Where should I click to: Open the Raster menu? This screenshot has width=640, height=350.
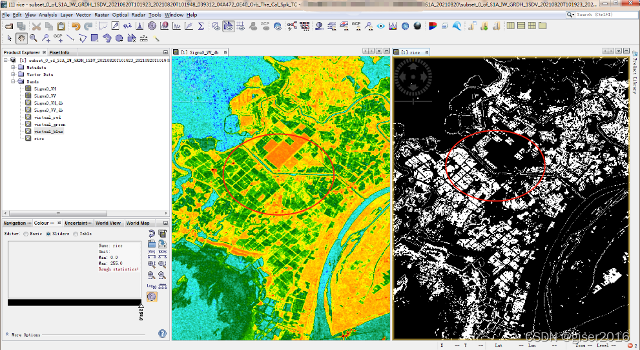101,15
